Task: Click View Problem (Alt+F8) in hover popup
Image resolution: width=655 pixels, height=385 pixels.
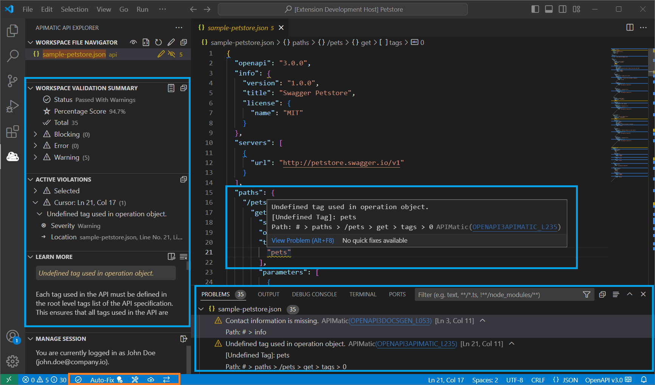Action: pyautogui.click(x=303, y=240)
